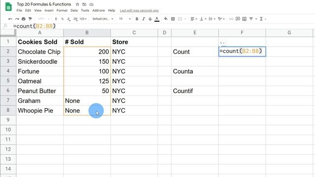This screenshot has width=315, height=177.
Task: Open the Default (Ari... font dropdown
Action: pos(103,19)
